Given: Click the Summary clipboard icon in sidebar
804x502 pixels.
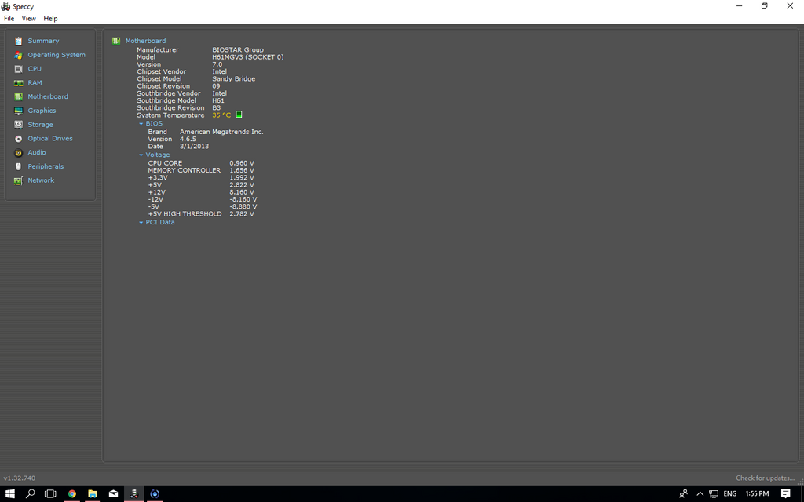Looking at the screenshot, I should pyautogui.click(x=19, y=41).
